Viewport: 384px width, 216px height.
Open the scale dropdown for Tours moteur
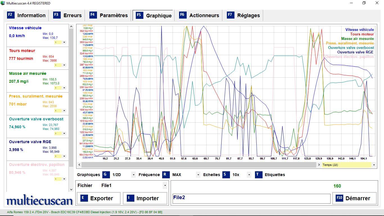pos(64,65)
